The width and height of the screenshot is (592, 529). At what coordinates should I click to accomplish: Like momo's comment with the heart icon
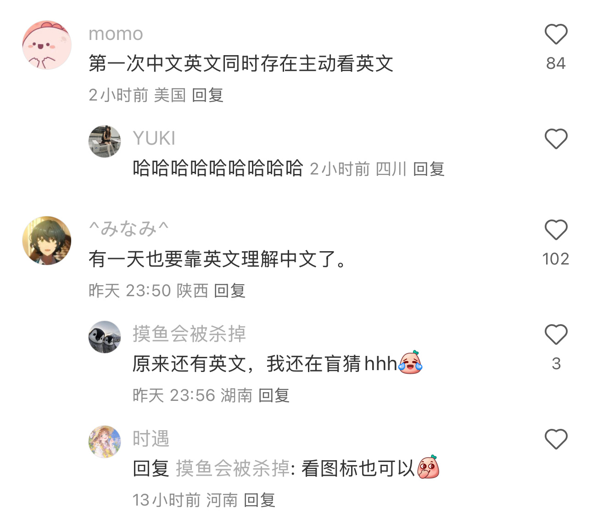[x=556, y=34]
